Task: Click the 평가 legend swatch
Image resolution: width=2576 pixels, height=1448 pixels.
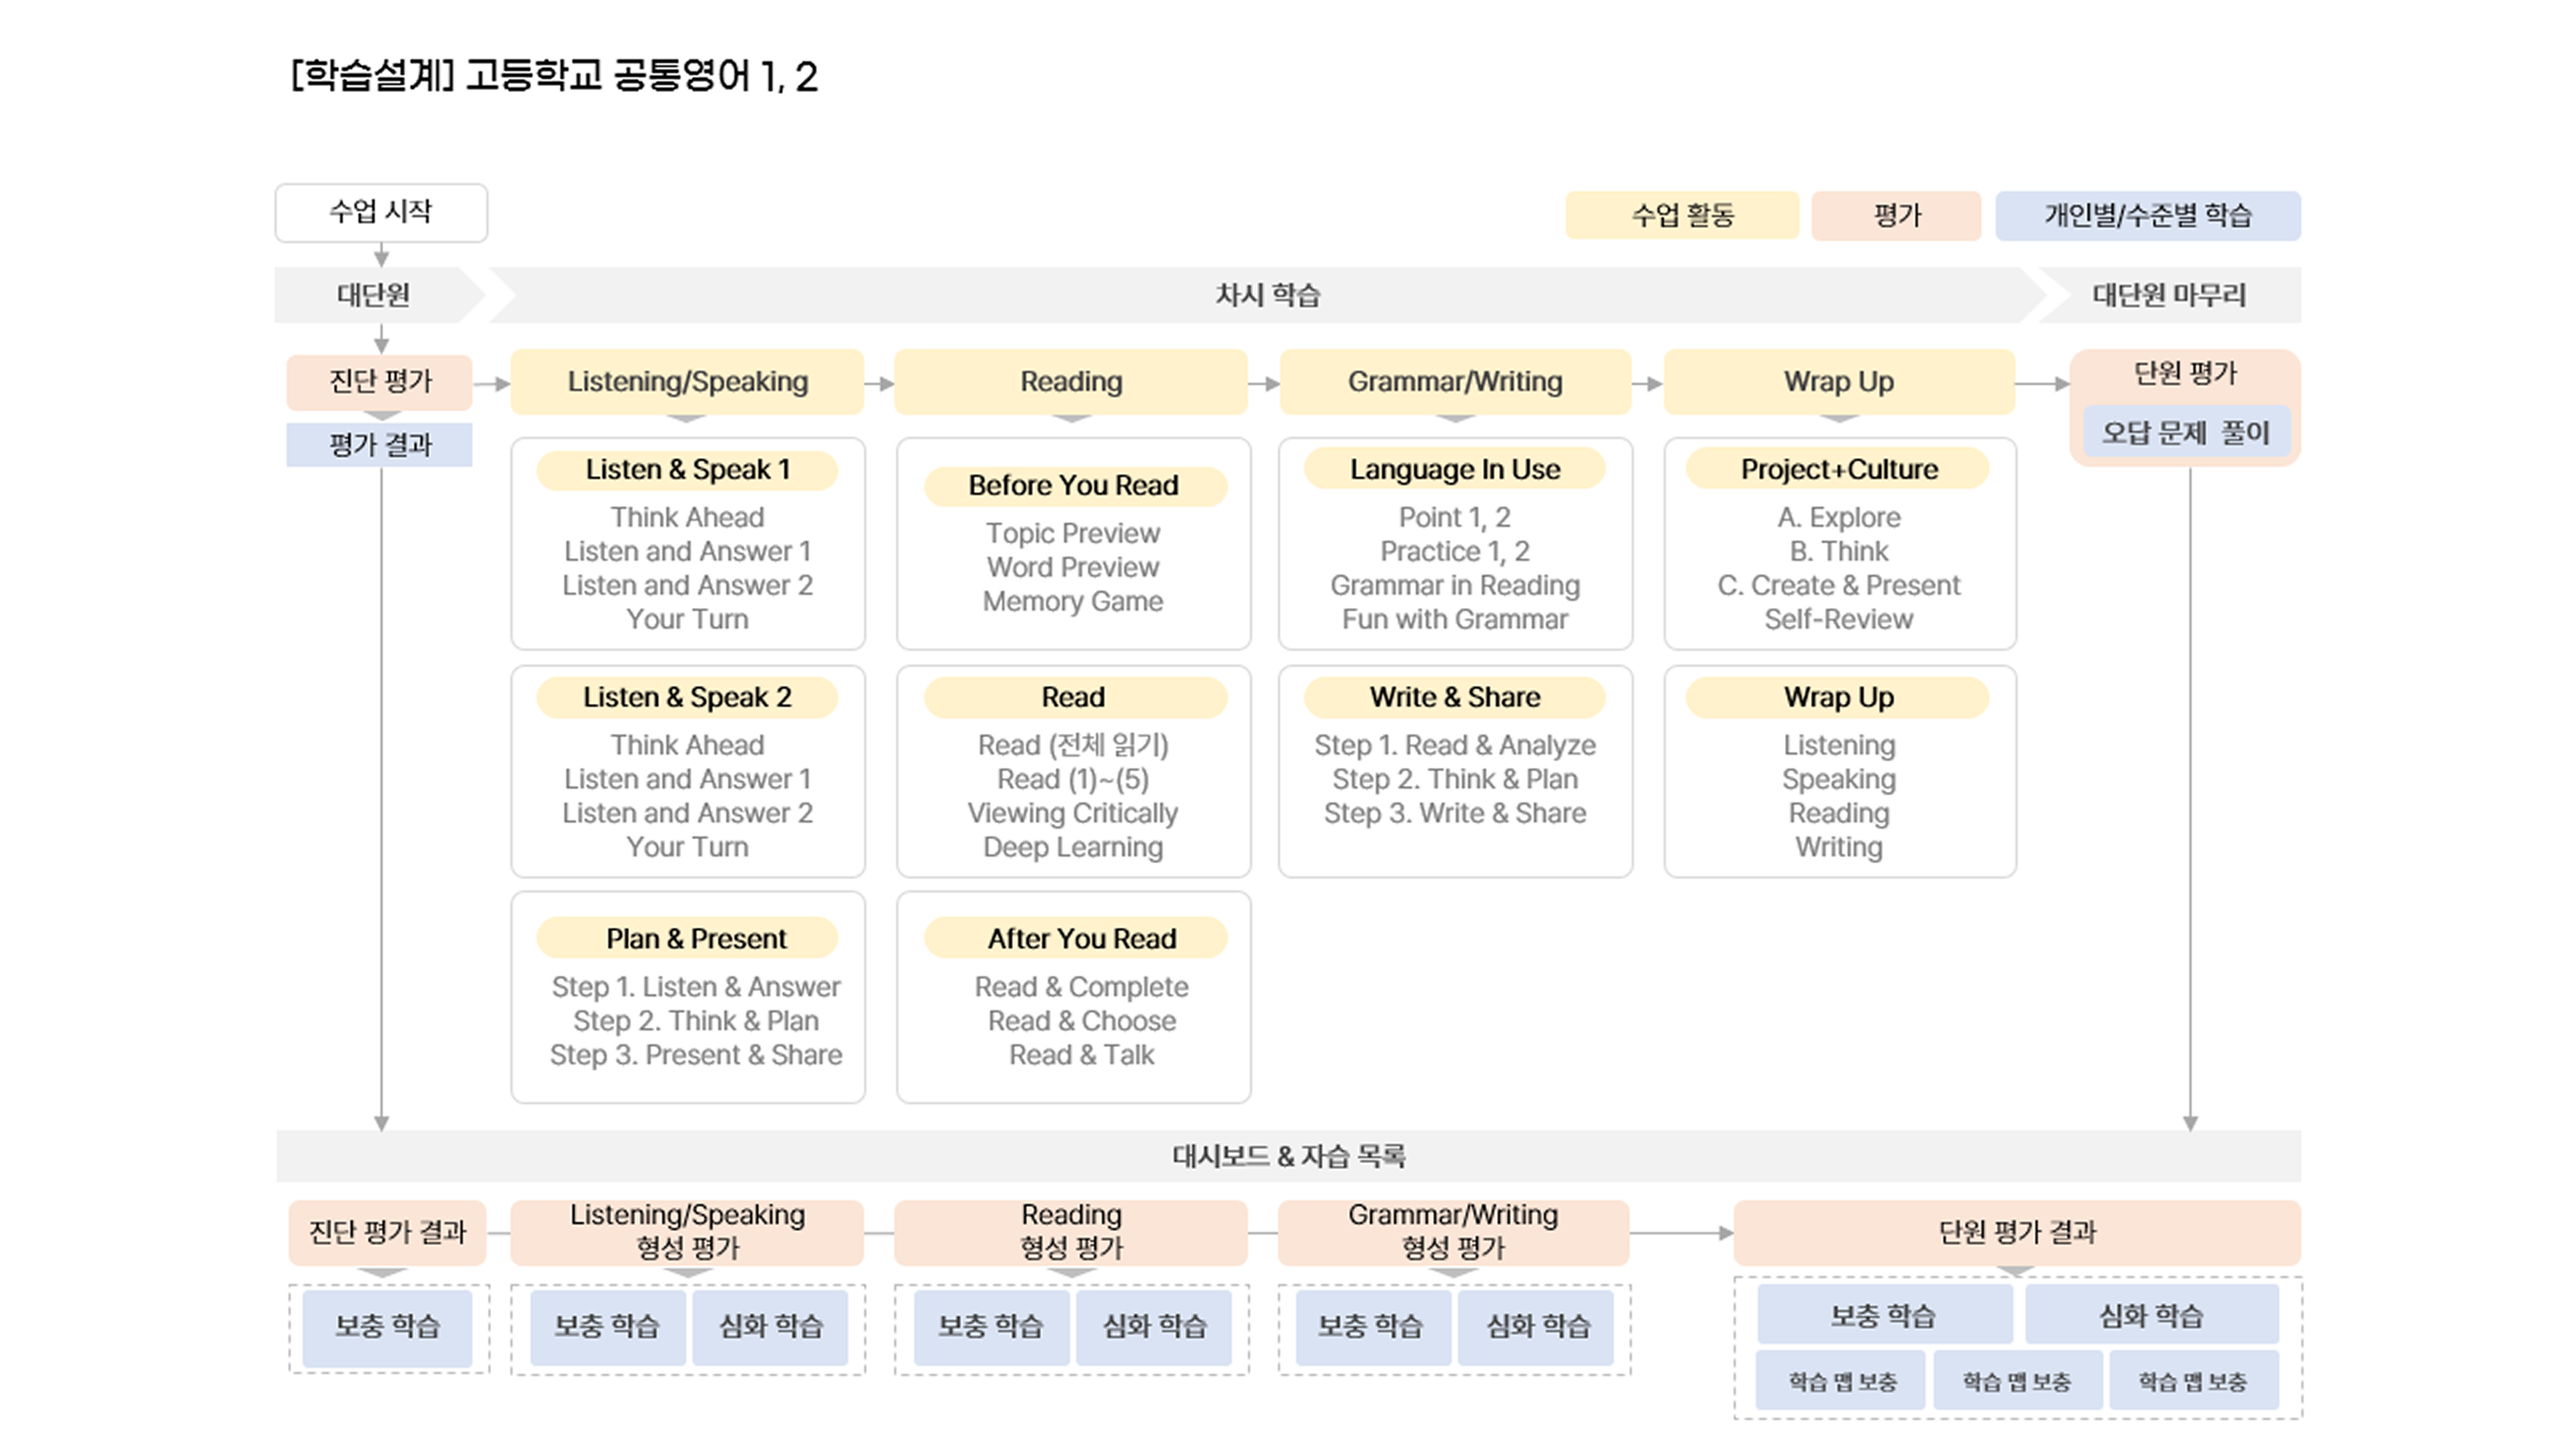Action: coord(1896,215)
